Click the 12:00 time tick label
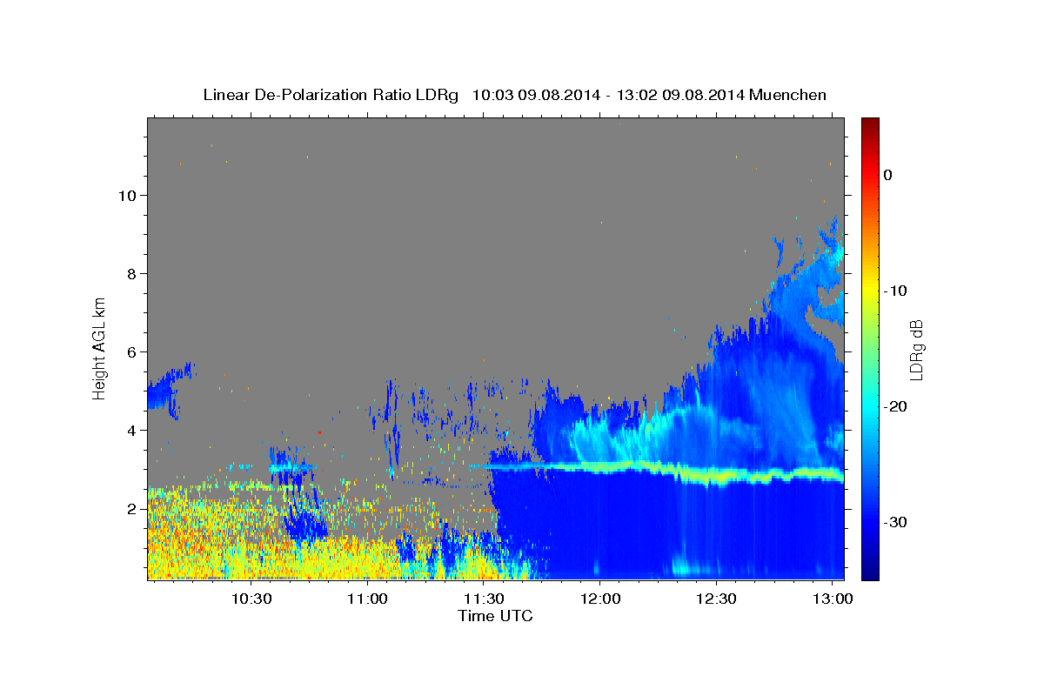 (x=599, y=599)
